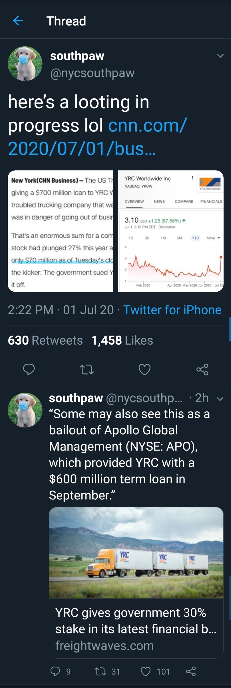This screenshot has width=231, height=688.
Task: Open the YRC Worldwide stock chart image
Action: [x=171, y=231]
